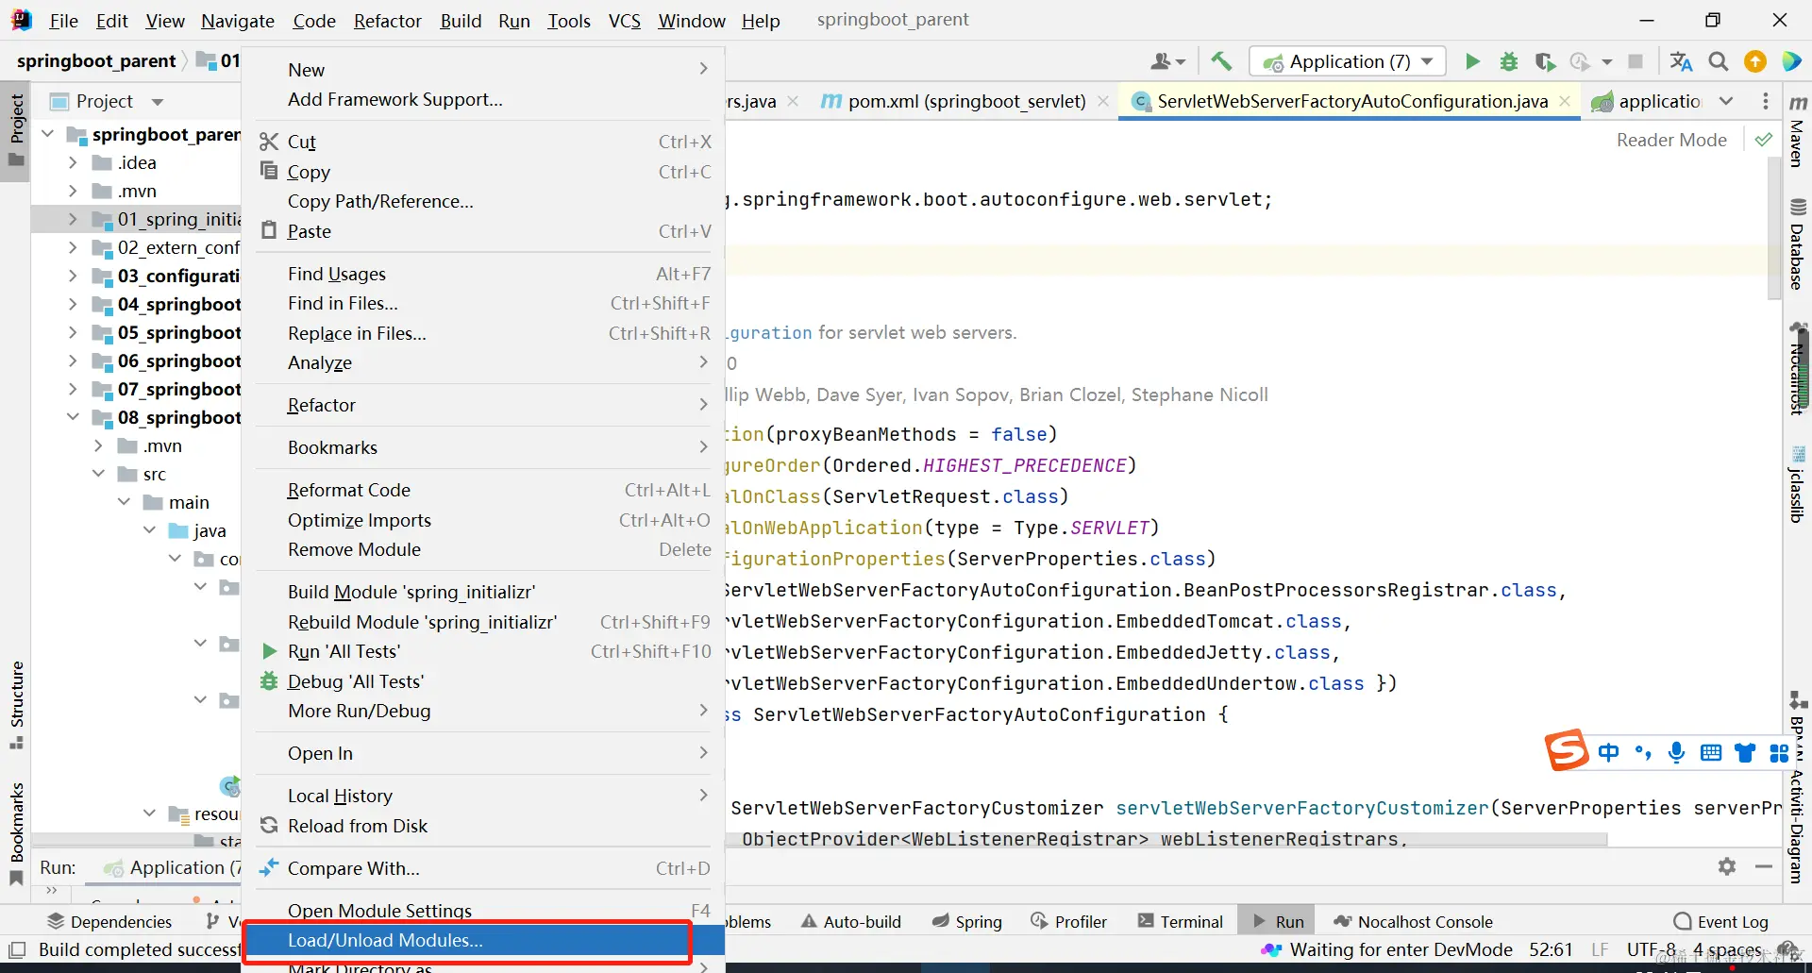
Task: Click the inspection green checkmark in editor
Action: pos(1763,140)
